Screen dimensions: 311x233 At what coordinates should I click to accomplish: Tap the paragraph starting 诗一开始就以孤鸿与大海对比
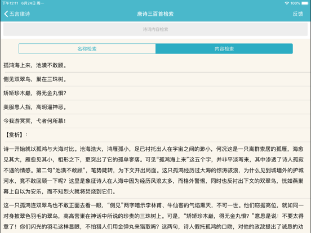click(x=155, y=170)
